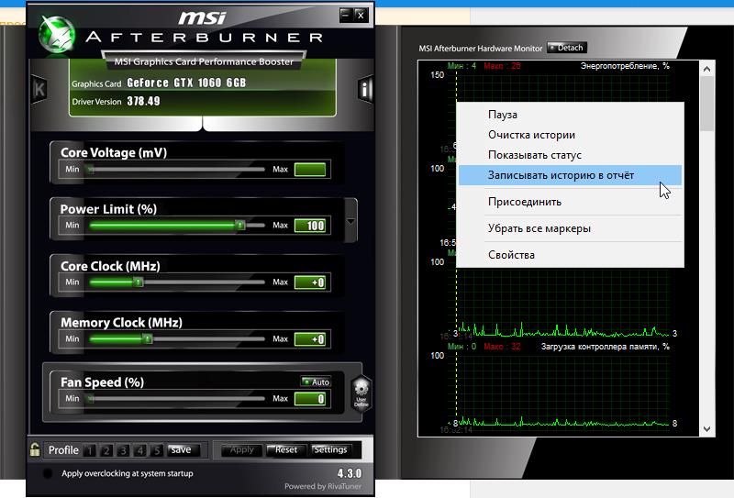This screenshot has height=498, width=734.
Task: Click the Fan Speed slider track
Action: click(177, 399)
